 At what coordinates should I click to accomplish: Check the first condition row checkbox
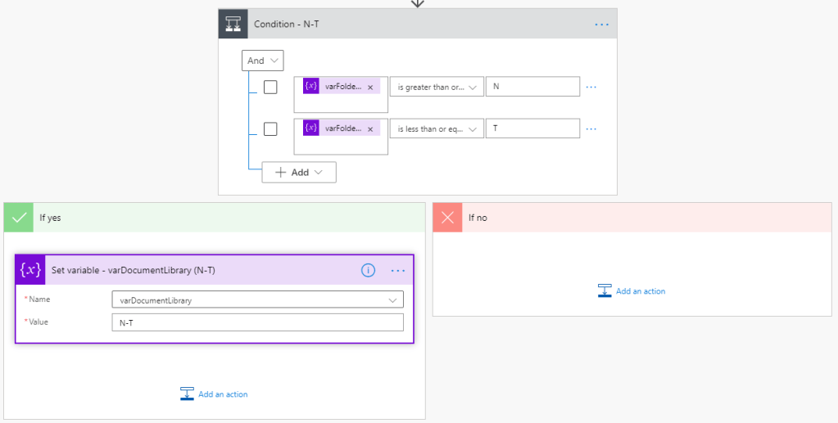tap(270, 87)
